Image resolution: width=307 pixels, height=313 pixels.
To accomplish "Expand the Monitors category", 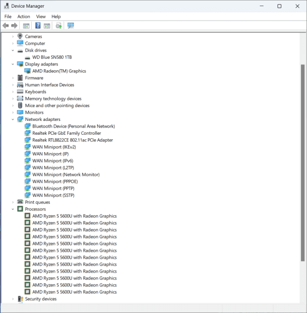I will (x=13, y=112).
